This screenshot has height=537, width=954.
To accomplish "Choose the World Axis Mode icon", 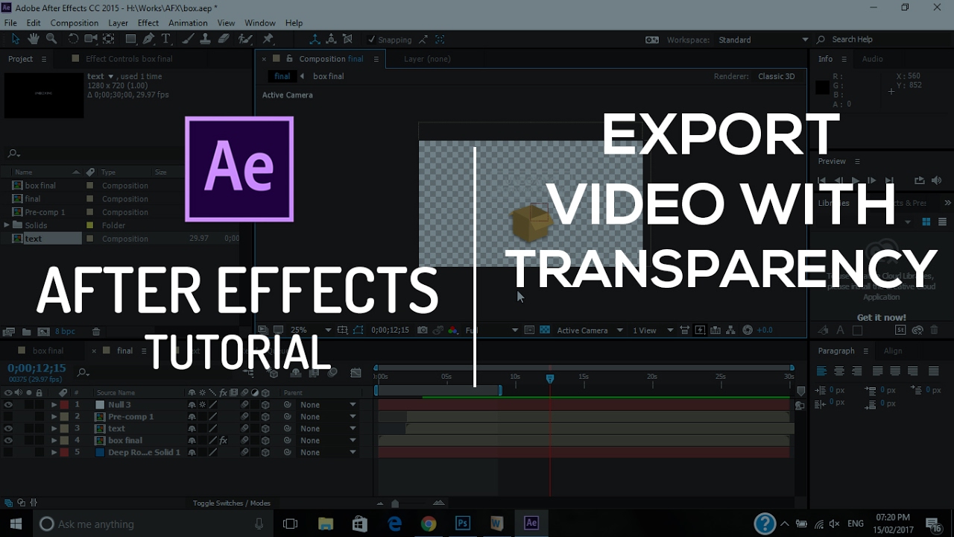I will click(331, 40).
